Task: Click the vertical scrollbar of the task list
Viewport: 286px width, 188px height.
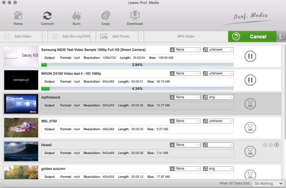Action: coord(285,91)
